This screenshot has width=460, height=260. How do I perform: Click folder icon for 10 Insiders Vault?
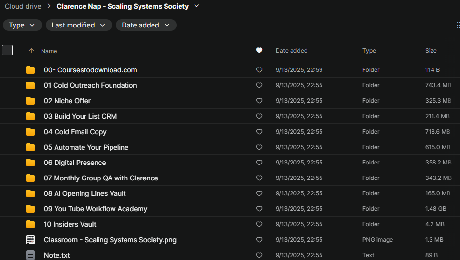click(x=30, y=224)
